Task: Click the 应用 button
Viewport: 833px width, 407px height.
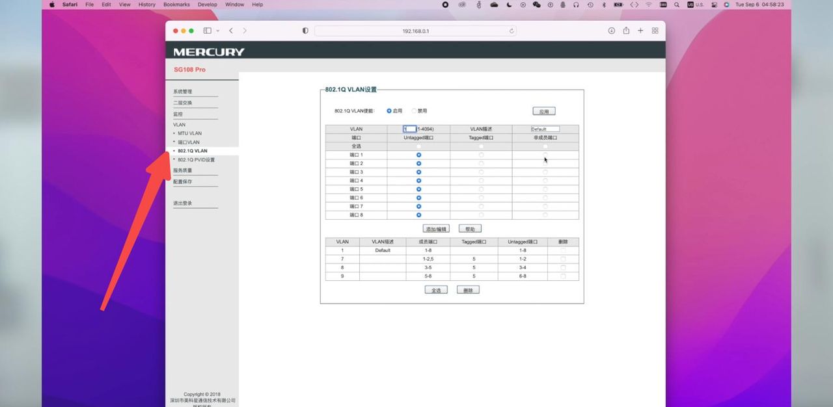Action: pos(544,111)
